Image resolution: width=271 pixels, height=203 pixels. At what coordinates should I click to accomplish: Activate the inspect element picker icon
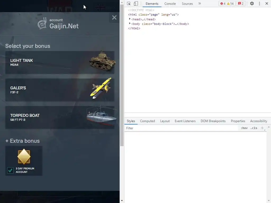tap(129, 4)
